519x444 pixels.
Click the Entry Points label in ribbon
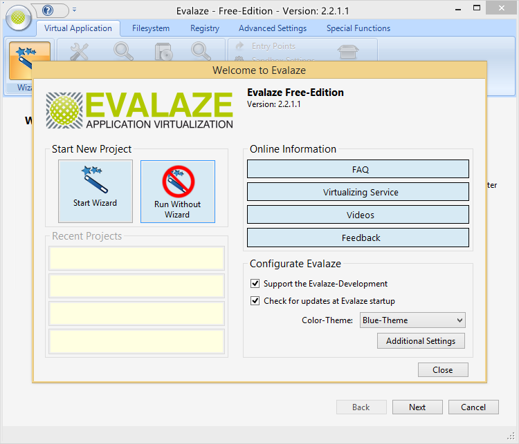(273, 46)
